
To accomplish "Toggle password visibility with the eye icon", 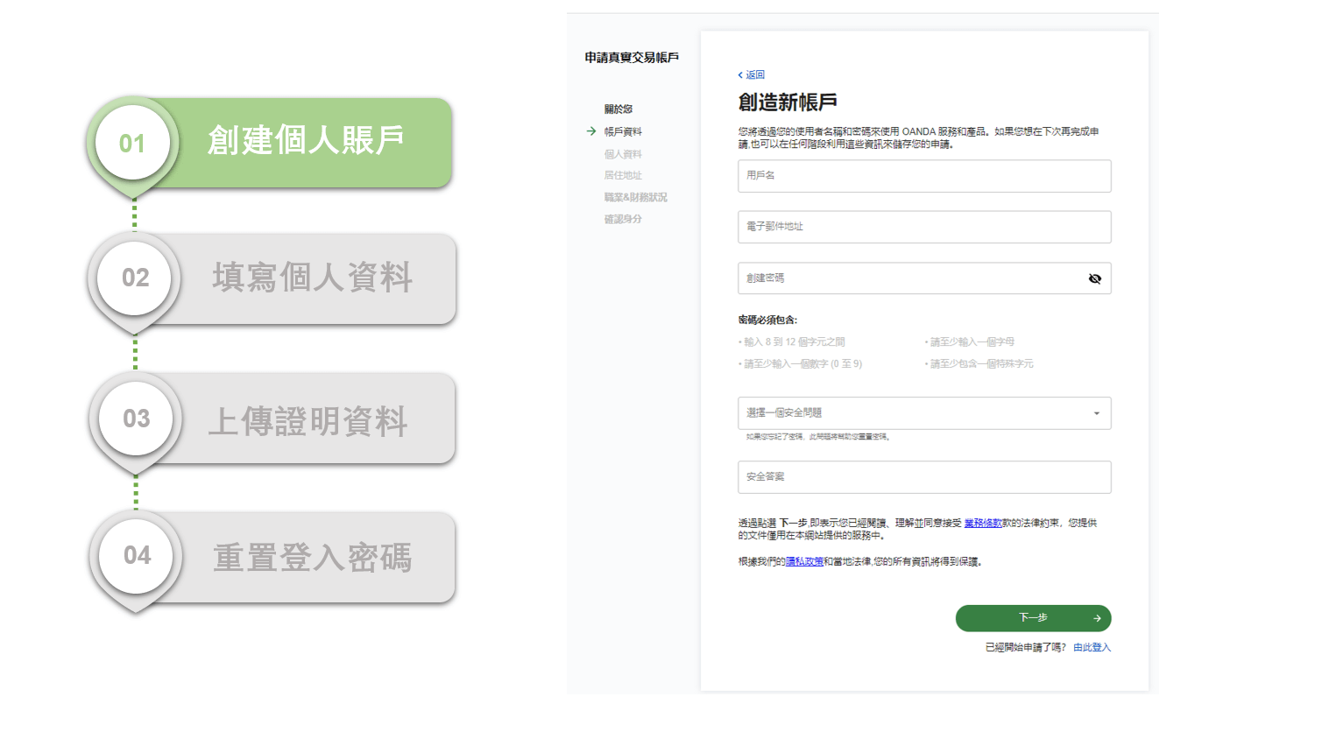I will [1095, 278].
